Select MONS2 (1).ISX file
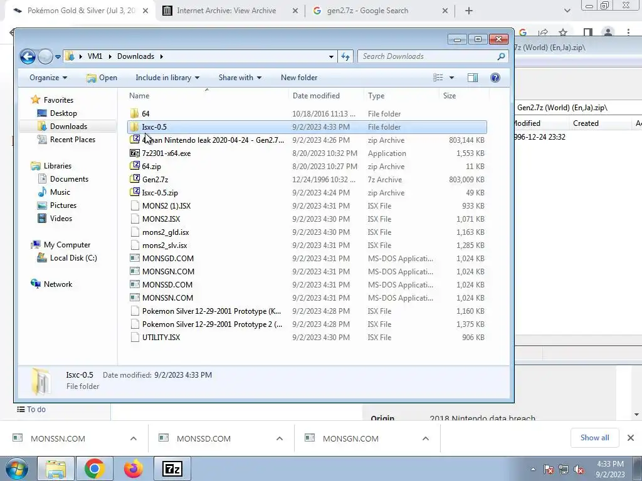The image size is (642, 481). 307,205
